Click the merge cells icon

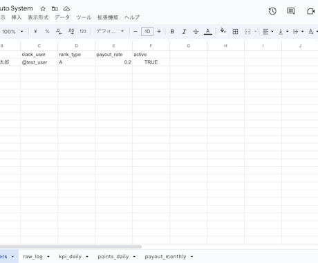247,31
